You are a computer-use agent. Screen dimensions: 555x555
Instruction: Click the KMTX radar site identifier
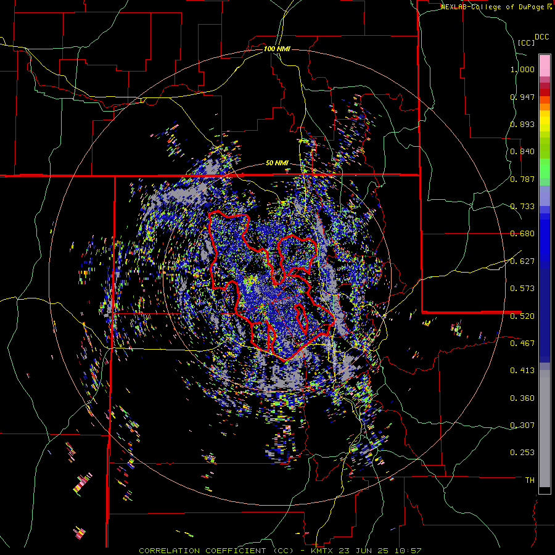coord(323,551)
